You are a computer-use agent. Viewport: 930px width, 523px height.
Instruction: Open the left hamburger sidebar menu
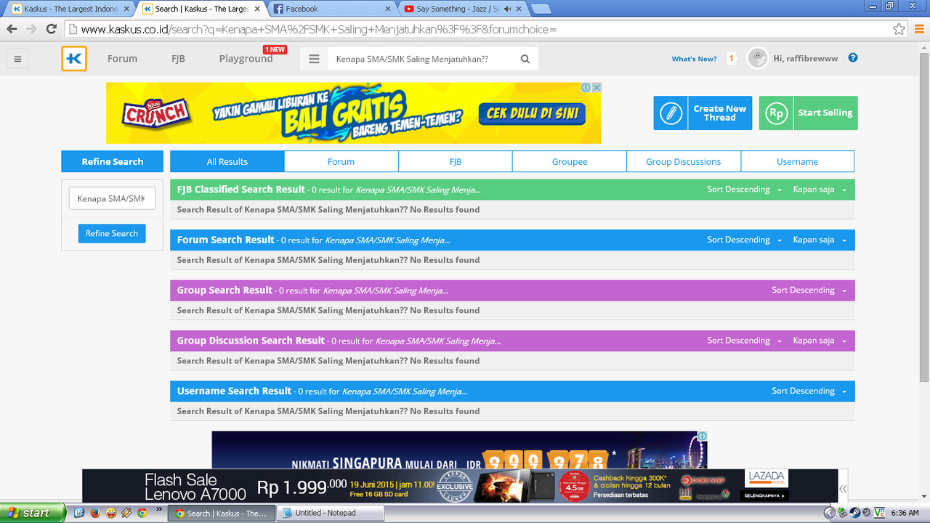tap(18, 60)
